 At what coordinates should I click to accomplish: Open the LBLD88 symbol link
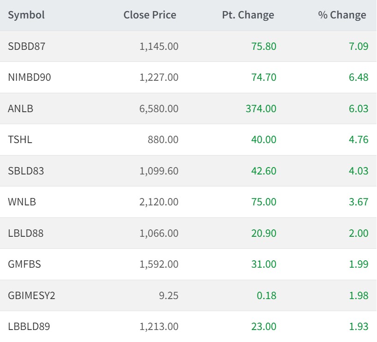point(26,233)
